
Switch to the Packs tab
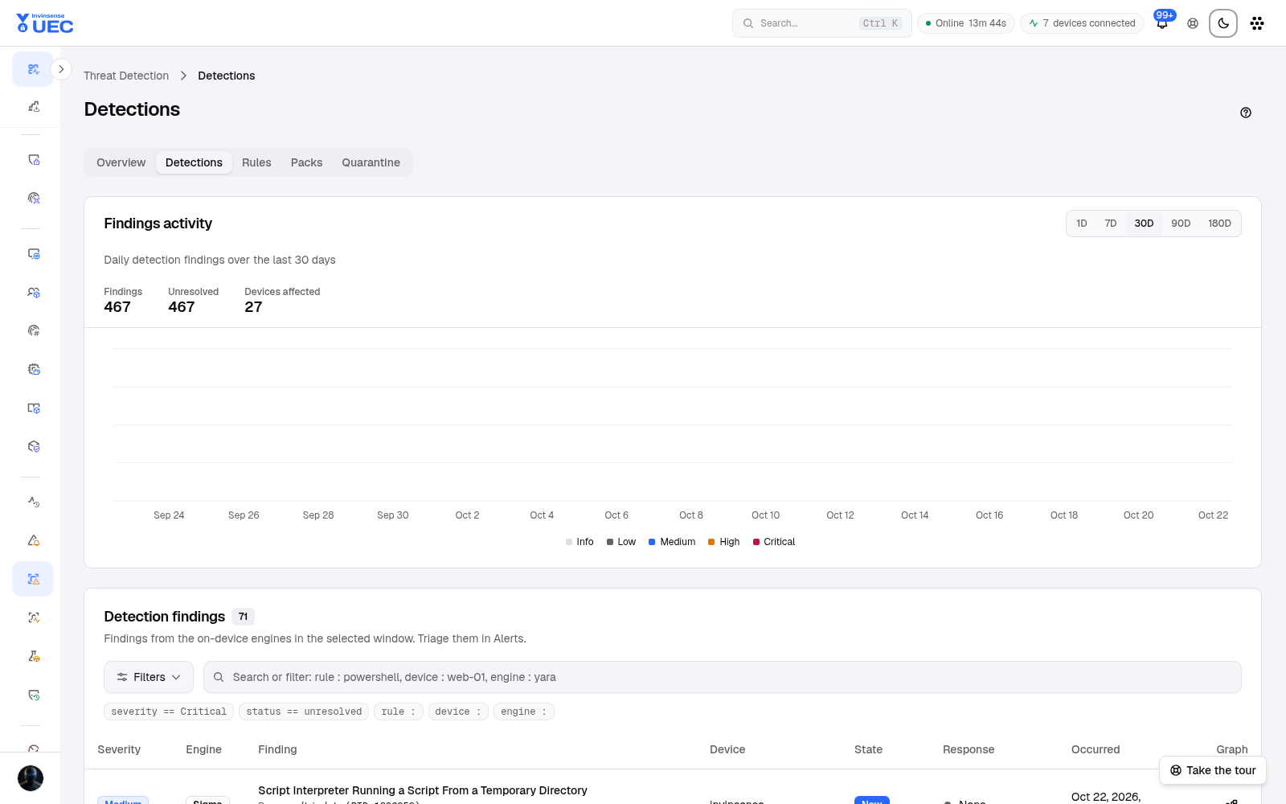(306, 162)
